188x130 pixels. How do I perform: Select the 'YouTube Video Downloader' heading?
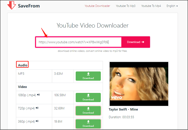coord(93,26)
